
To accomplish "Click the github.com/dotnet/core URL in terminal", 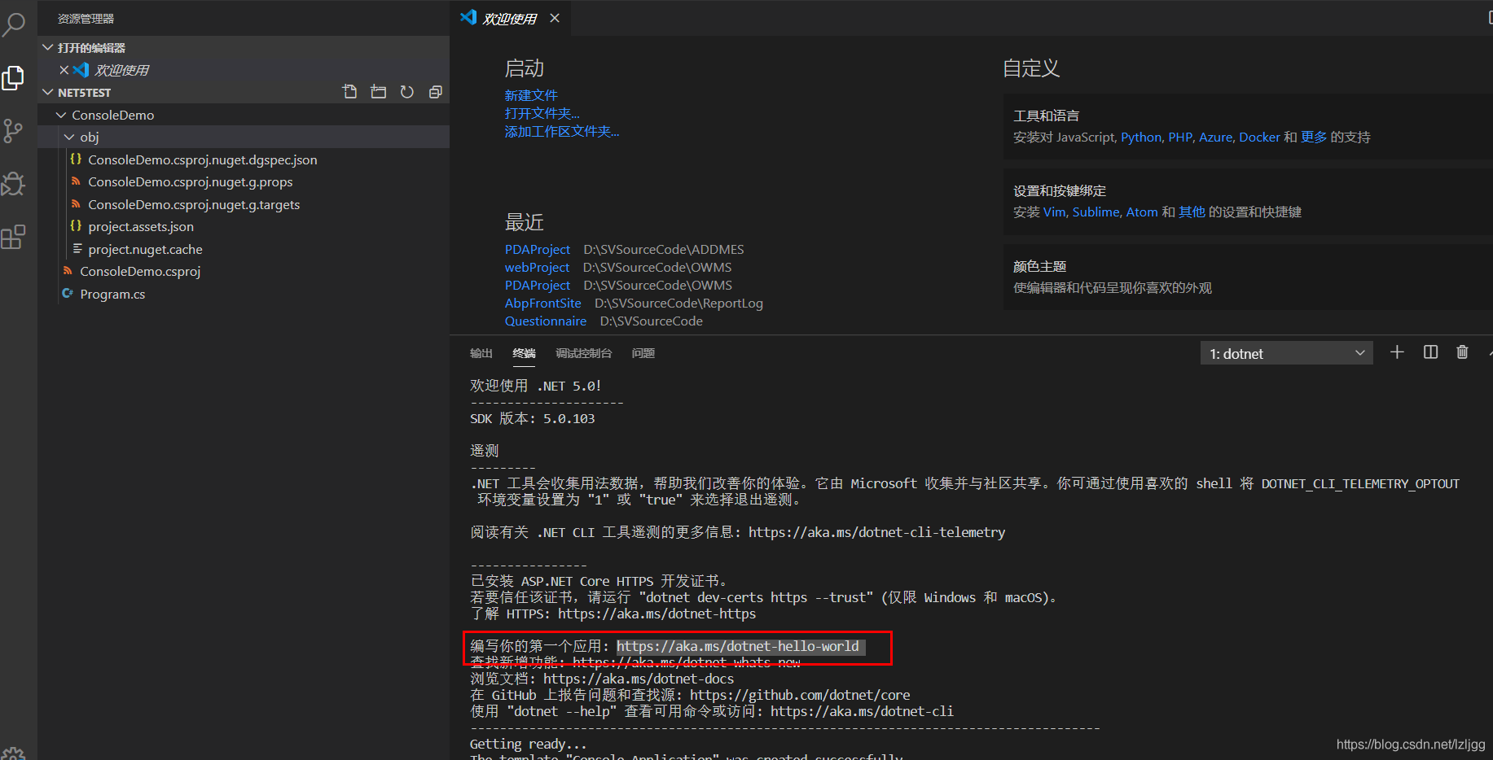I will click(x=800, y=695).
